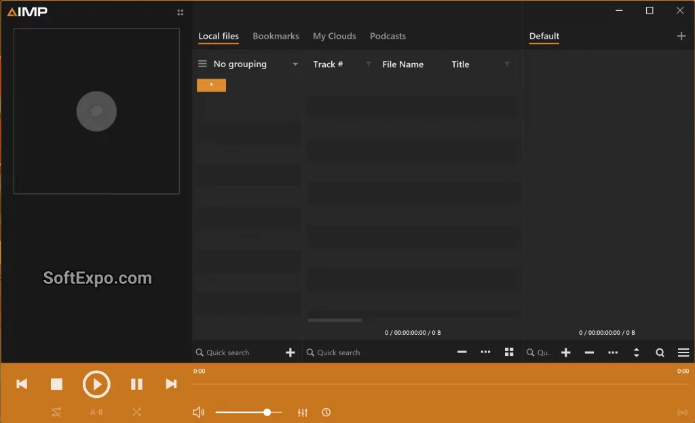Enable A-B repeat
This screenshot has width=695, height=423.
pyautogui.click(x=96, y=411)
